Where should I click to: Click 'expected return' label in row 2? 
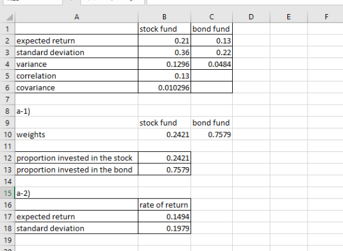click(x=77, y=40)
